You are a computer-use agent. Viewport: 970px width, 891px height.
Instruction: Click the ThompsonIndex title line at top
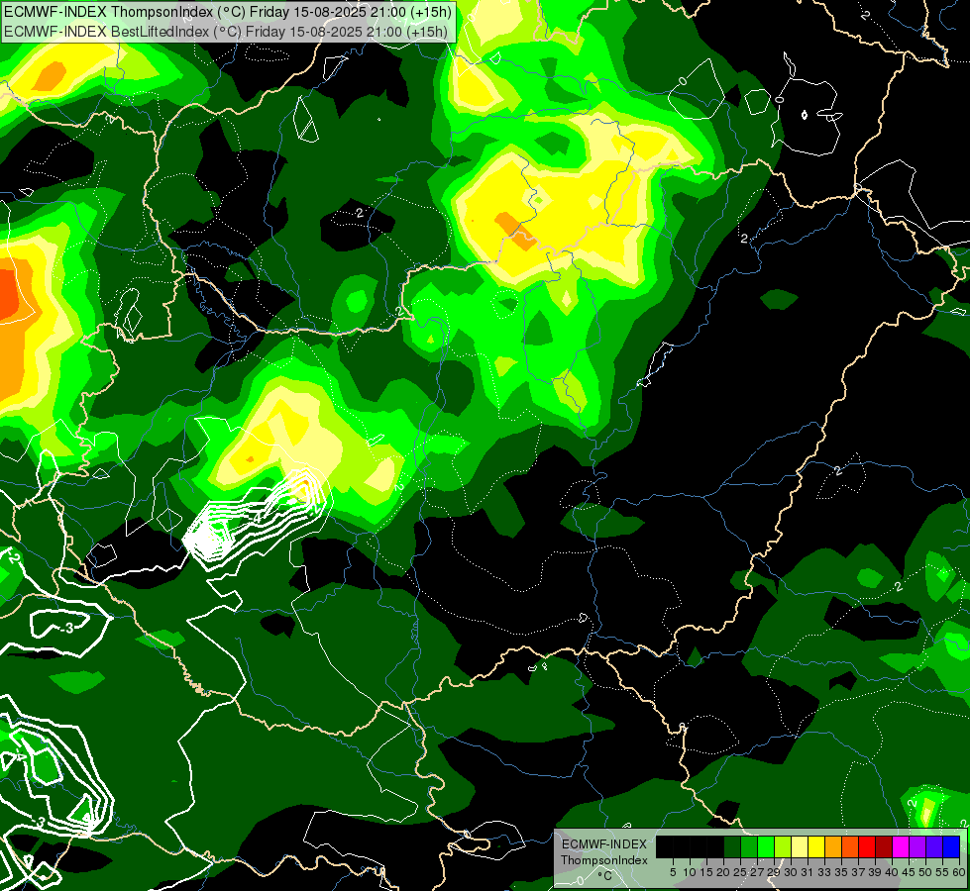coord(228,12)
